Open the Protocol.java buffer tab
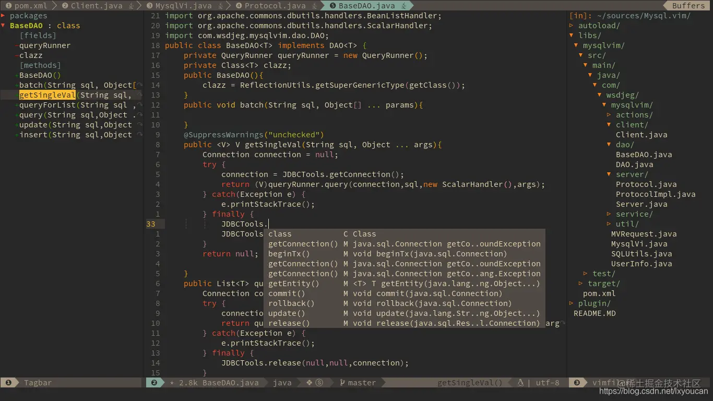713x401 pixels. 276,6
